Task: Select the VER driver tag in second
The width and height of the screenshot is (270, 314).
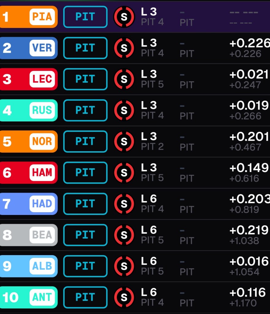Action: 29,48
